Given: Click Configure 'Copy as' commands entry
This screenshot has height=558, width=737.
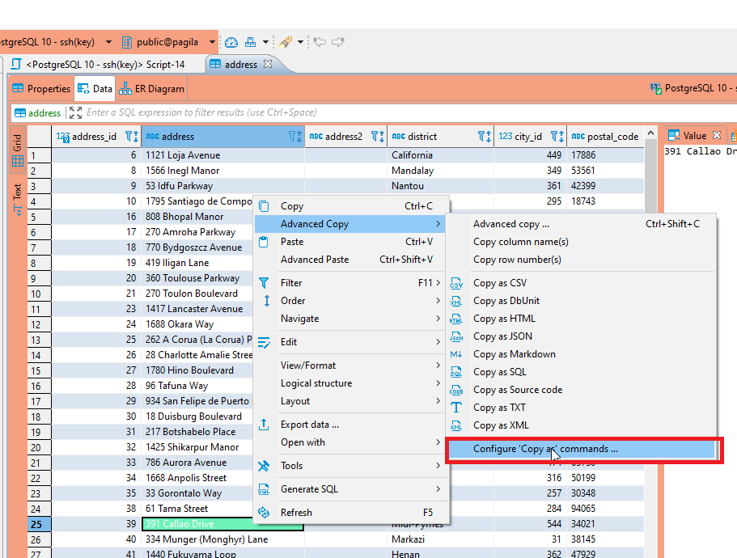Looking at the screenshot, I should [581, 450].
